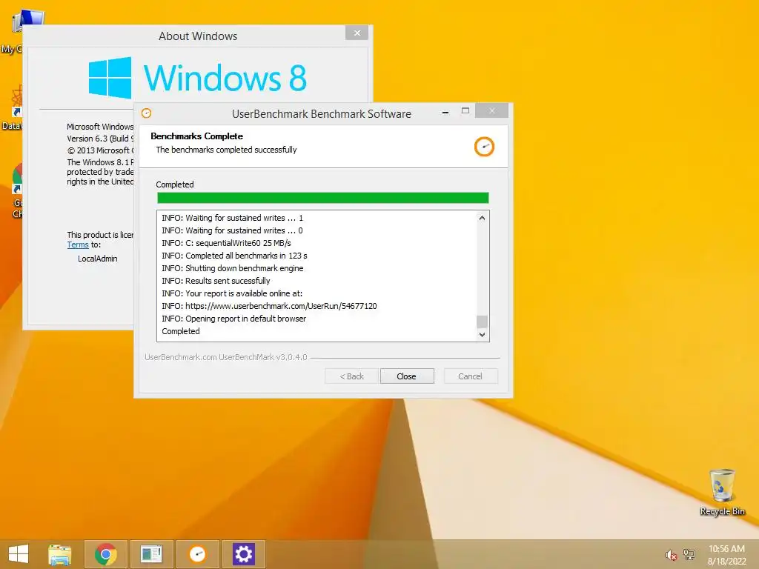759x569 pixels.
Task: Select 'Shutting down benchmark engine' log line
Action: (232, 268)
